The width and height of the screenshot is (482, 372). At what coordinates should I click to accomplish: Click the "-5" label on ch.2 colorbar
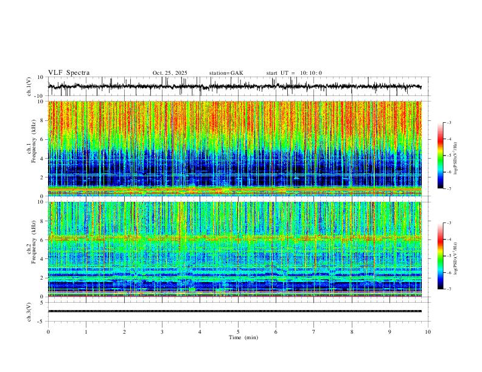[449, 256]
